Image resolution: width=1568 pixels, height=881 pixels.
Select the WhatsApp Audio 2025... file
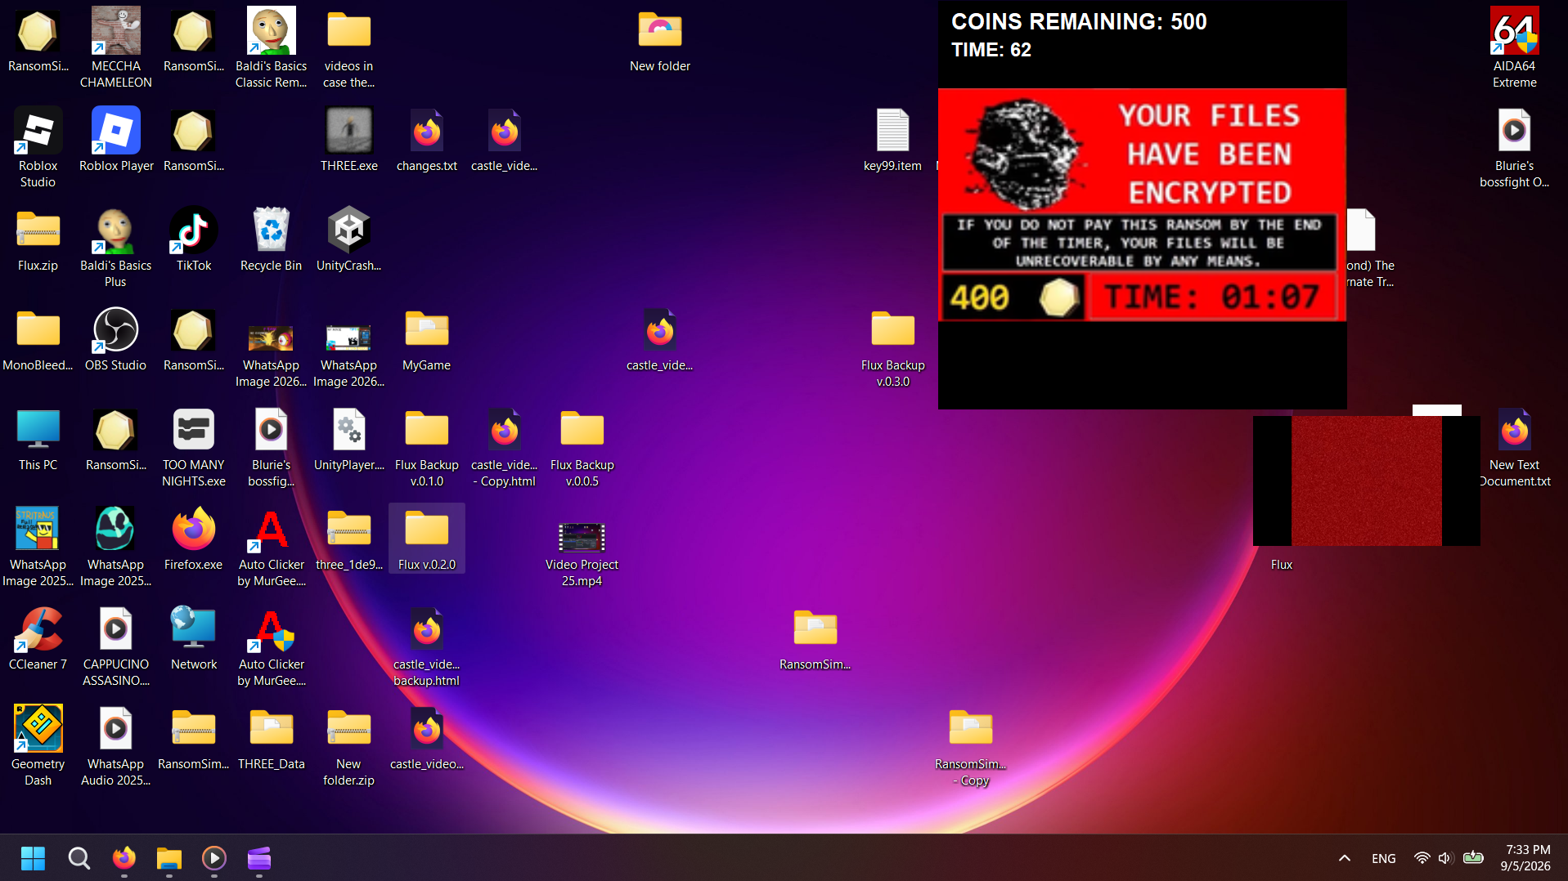(115, 746)
